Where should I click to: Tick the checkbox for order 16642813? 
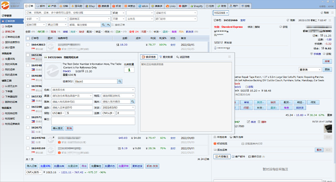tap(28, 44)
